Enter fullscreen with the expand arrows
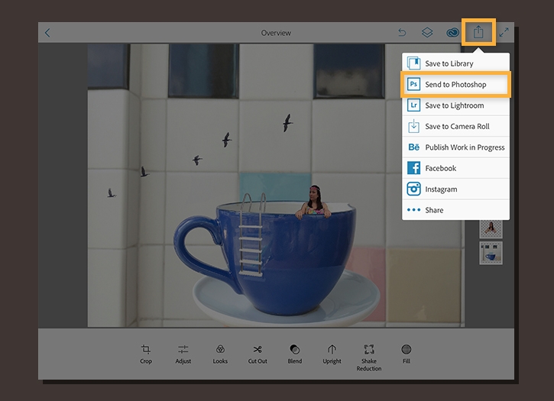554x401 pixels. [x=504, y=33]
